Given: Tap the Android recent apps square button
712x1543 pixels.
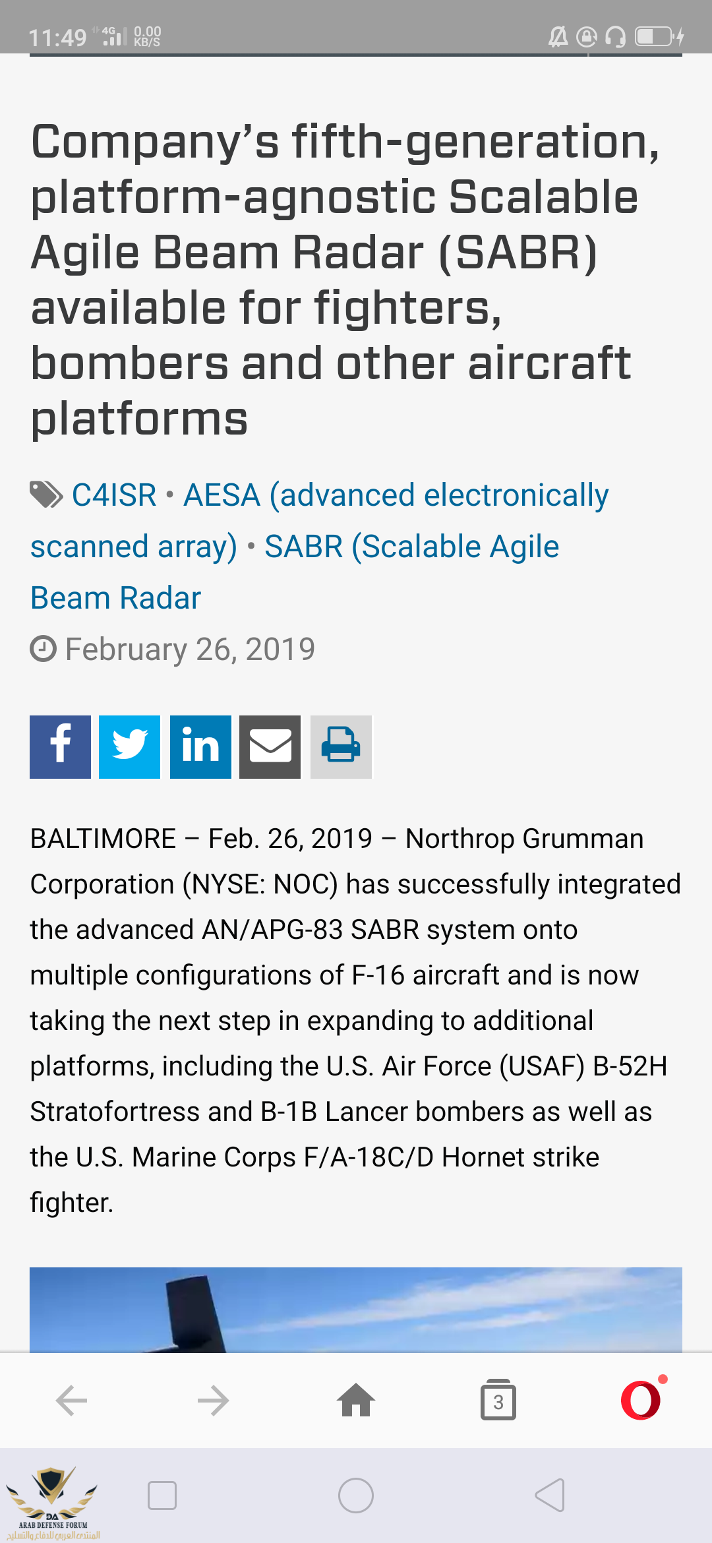Looking at the screenshot, I should click(x=162, y=1495).
